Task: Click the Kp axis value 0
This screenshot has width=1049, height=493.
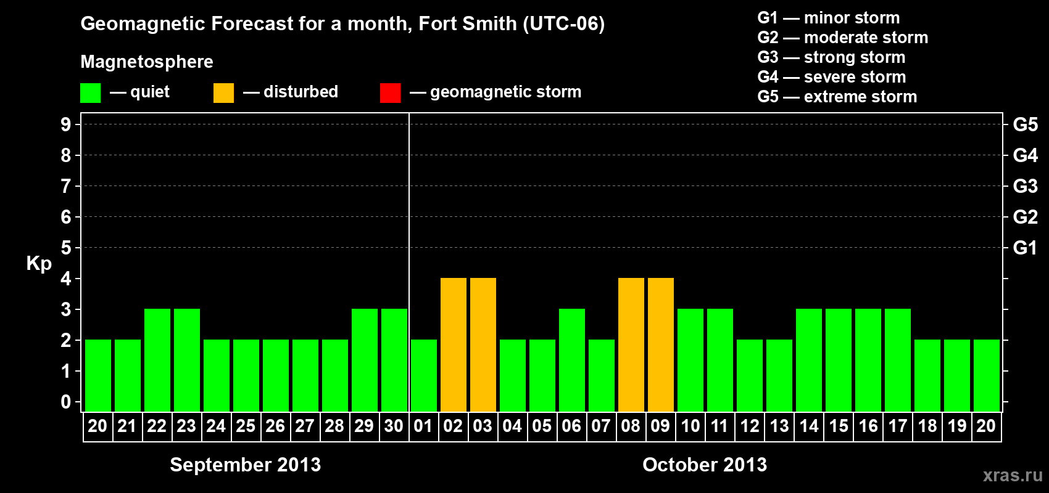Action: pyautogui.click(x=66, y=402)
